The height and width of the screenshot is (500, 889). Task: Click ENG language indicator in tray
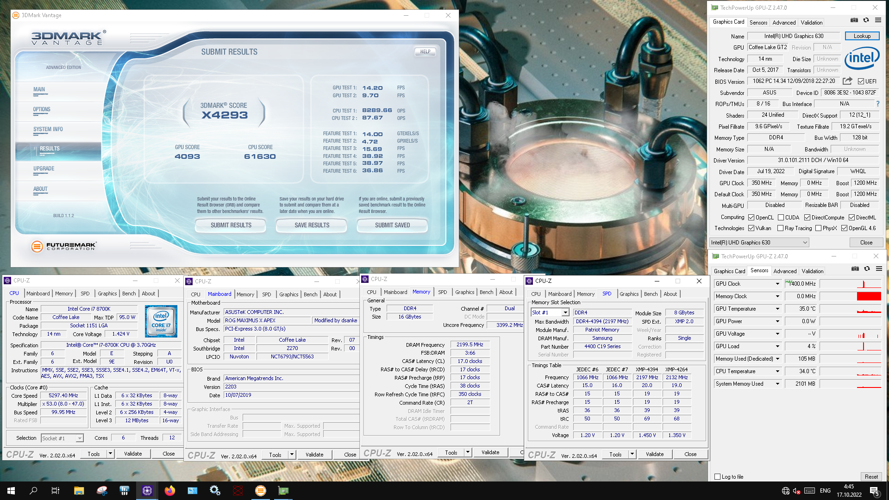point(825,491)
